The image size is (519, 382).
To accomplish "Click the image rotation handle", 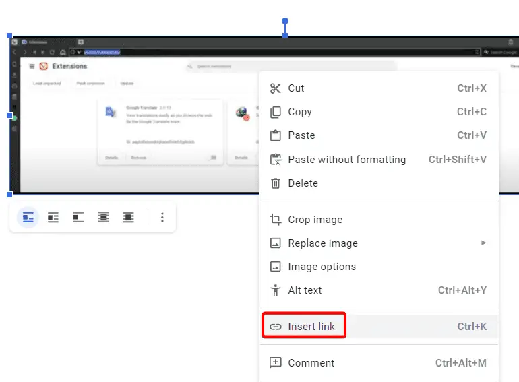I will (x=285, y=21).
